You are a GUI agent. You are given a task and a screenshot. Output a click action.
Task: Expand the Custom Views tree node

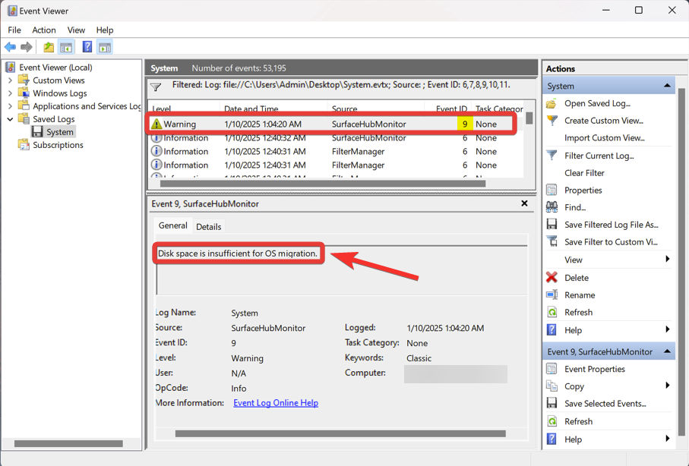pyautogui.click(x=10, y=80)
